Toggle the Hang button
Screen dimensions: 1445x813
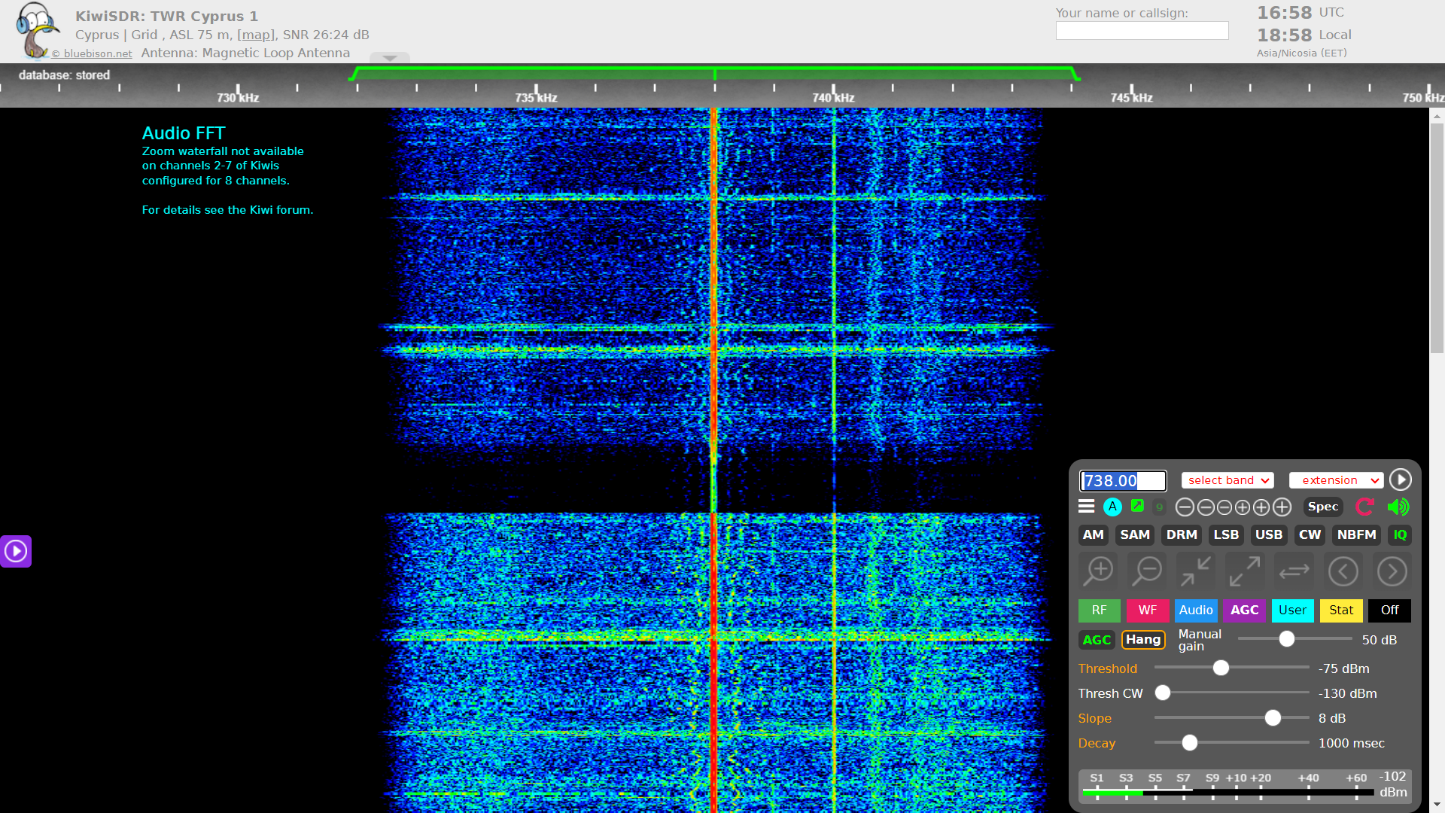coord(1143,640)
